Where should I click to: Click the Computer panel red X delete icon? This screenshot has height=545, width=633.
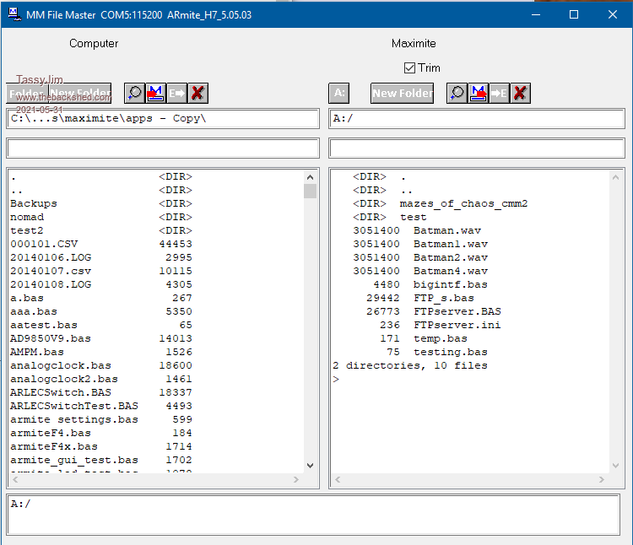[x=197, y=93]
